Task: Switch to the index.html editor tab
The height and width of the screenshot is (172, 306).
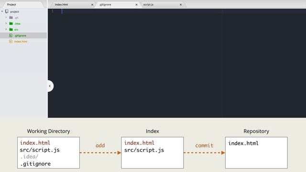Action: (x=61, y=4)
